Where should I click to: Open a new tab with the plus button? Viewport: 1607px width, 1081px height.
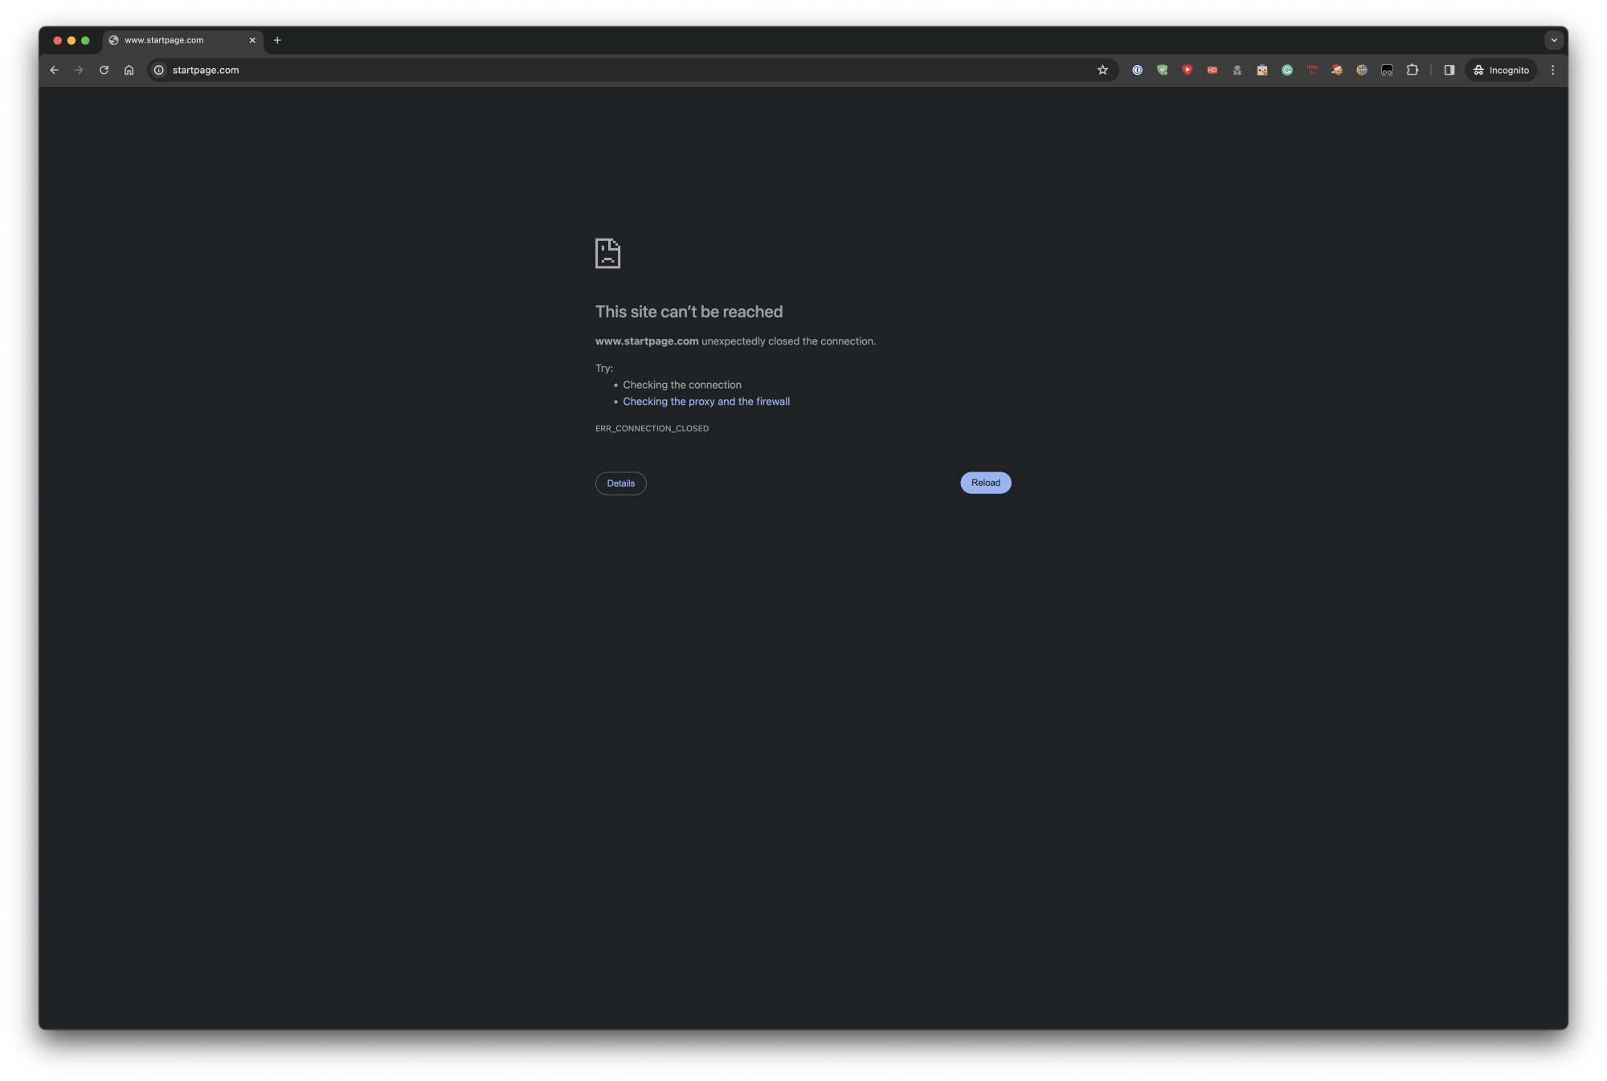pos(277,39)
